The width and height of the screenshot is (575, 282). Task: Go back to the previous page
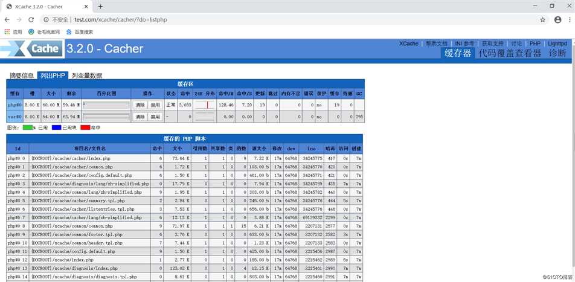pos(7,20)
